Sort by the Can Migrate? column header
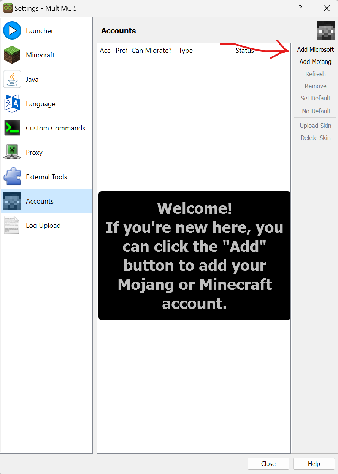 point(152,51)
